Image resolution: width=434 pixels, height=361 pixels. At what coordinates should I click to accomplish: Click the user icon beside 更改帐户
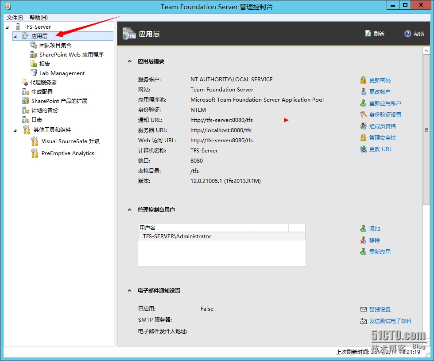tap(364, 91)
